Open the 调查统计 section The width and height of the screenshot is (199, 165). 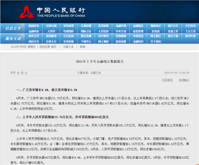[x=156, y=26]
